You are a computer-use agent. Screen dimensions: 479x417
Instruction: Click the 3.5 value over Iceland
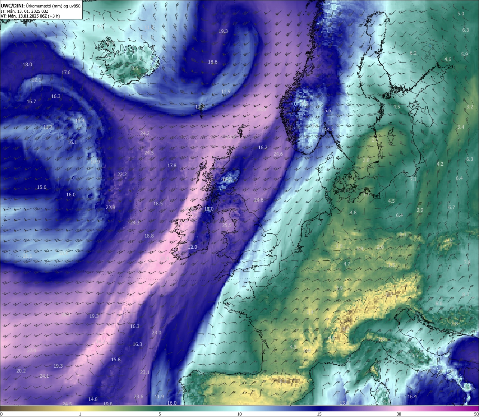135,68
